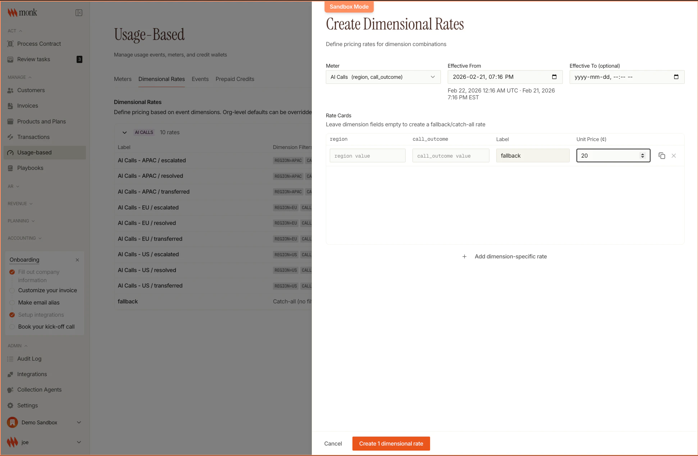Click the region value input field
Screen dimensions: 698x456
pos(367,155)
